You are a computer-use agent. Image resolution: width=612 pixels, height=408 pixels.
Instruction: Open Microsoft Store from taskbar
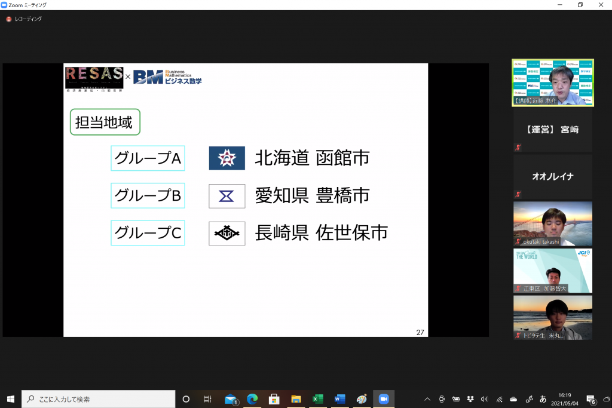click(274, 399)
